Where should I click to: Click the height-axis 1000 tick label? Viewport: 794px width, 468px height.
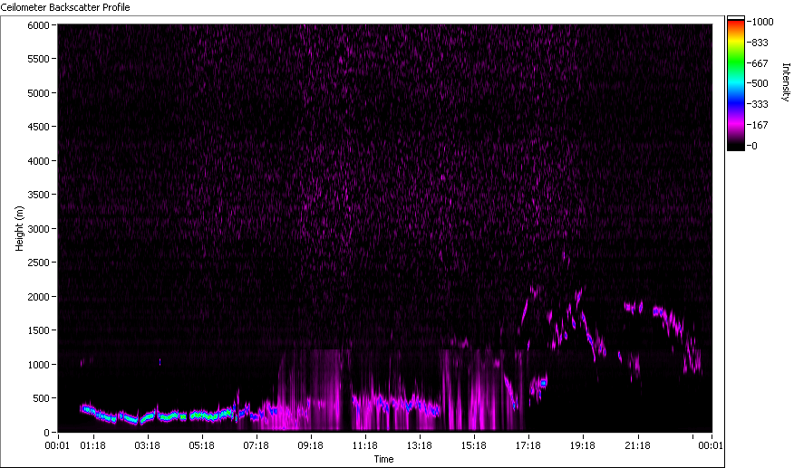coord(38,365)
